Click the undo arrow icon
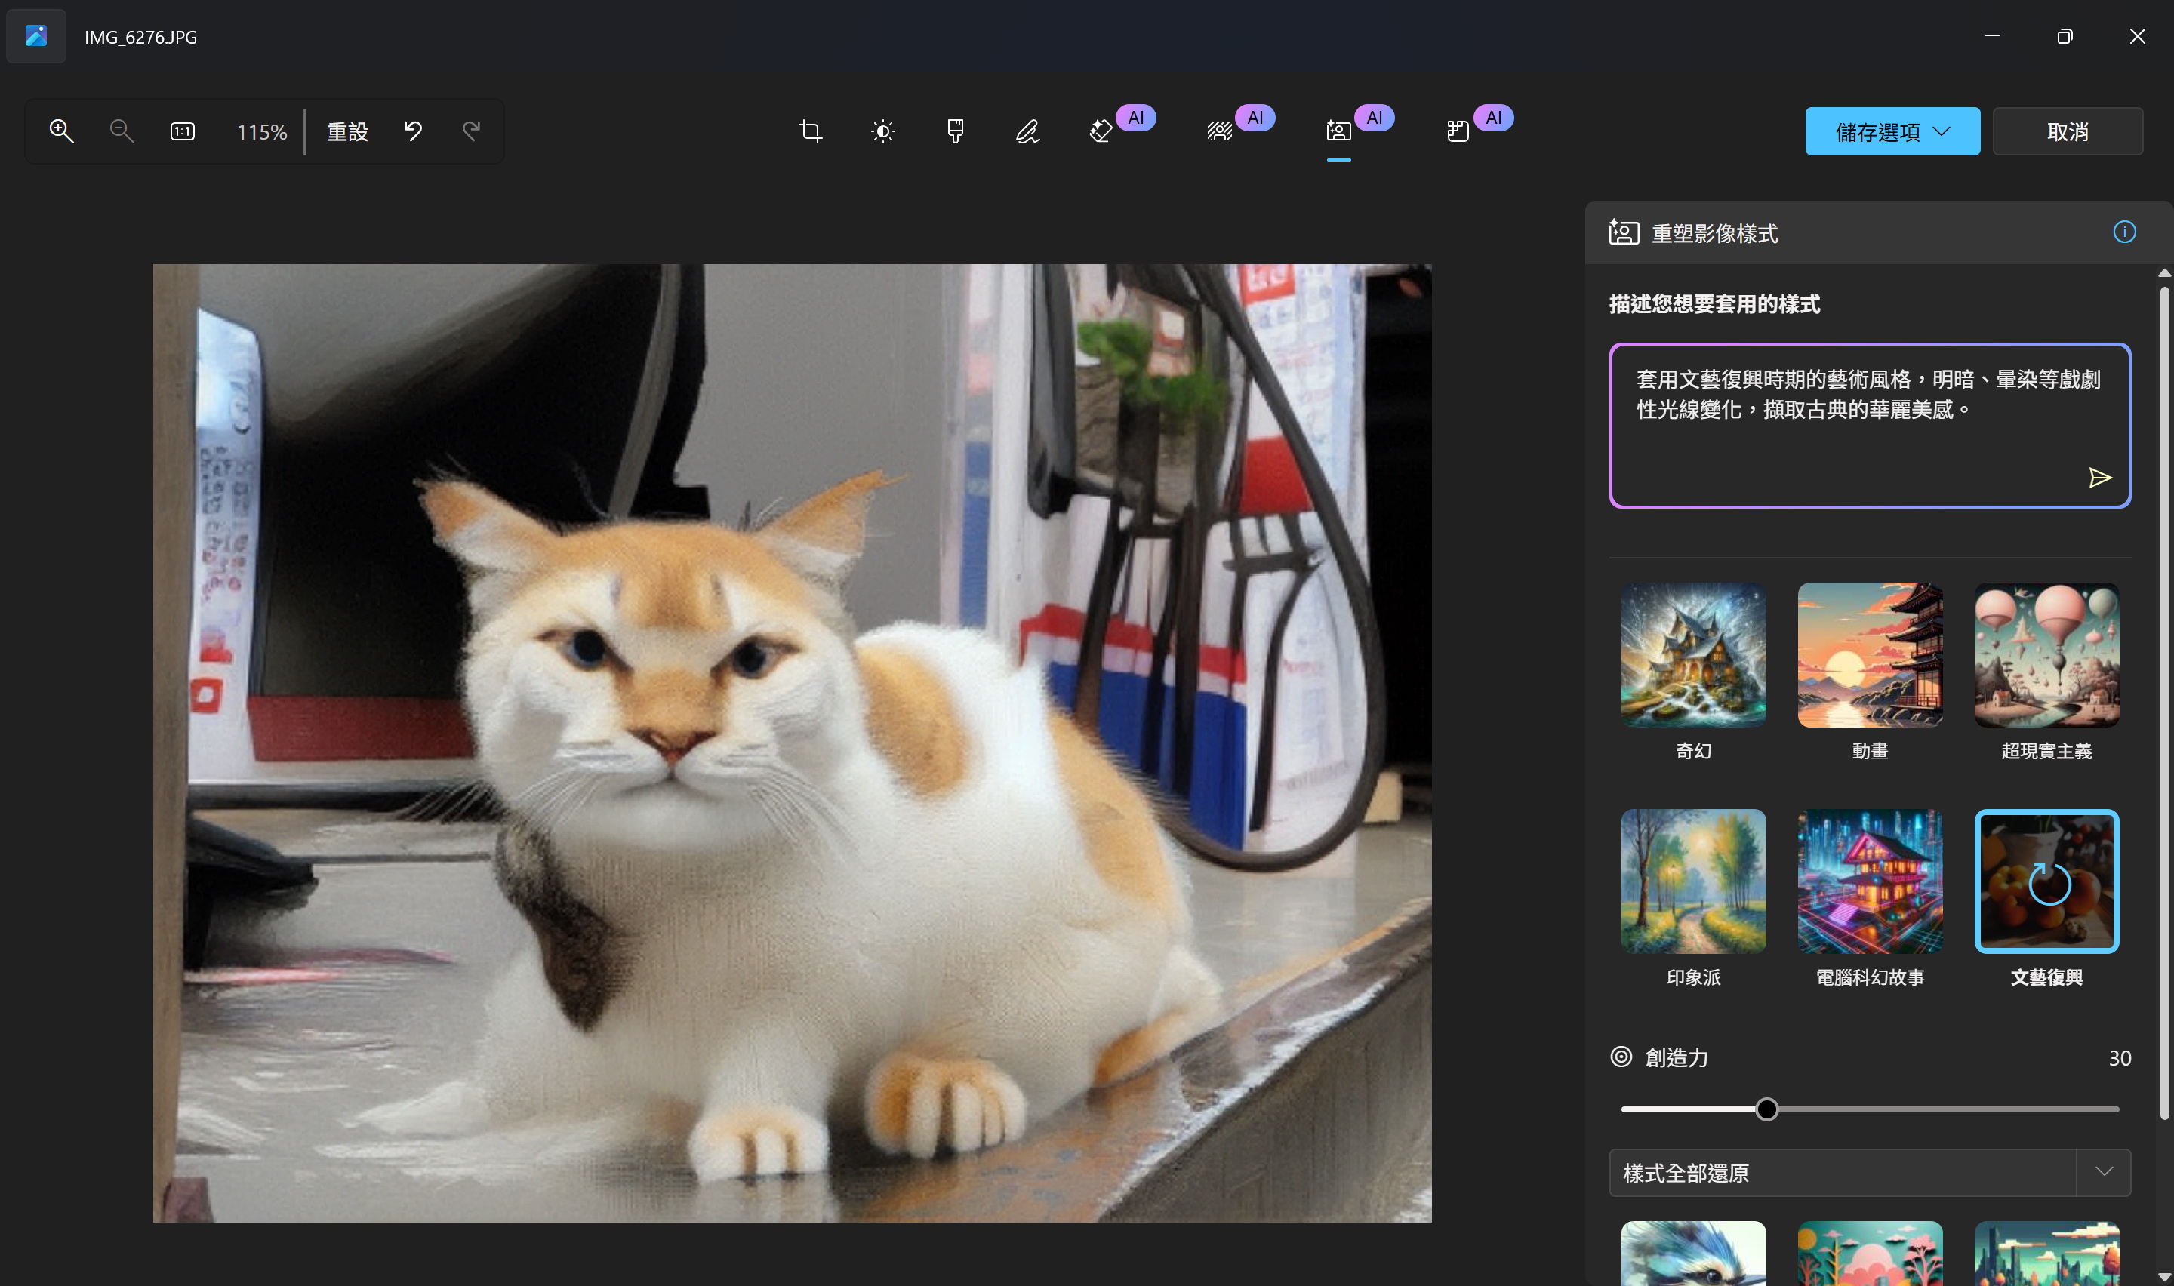The height and width of the screenshot is (1286, 2174). click(x=414, y=132)
